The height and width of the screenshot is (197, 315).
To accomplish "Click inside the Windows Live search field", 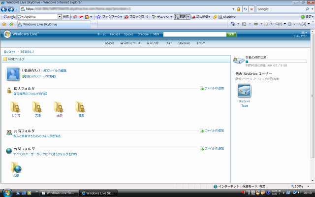I will tap(195, 34).
